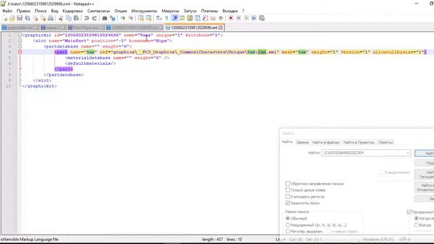
Task: Enable Учитывать регистр checkbox
Action: pyautogui.click(x=288, y=197)
